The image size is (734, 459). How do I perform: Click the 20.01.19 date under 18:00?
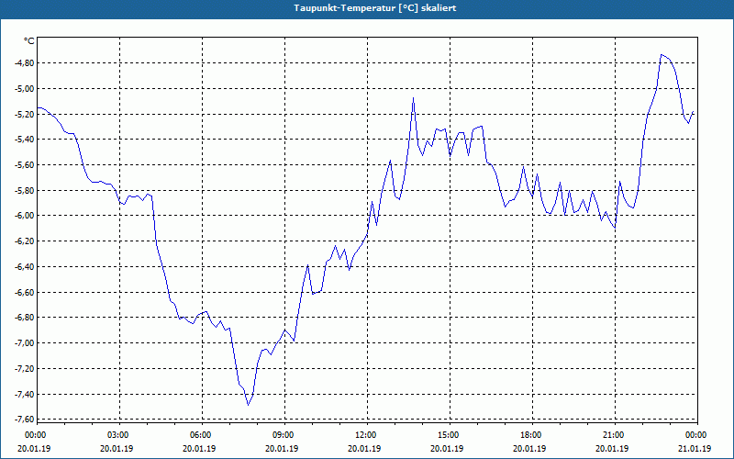click(x=529, y=448)
